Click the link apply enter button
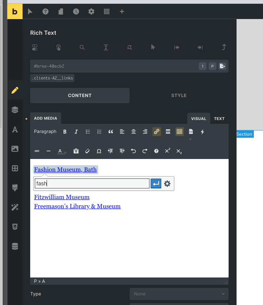 pos(156,183)
